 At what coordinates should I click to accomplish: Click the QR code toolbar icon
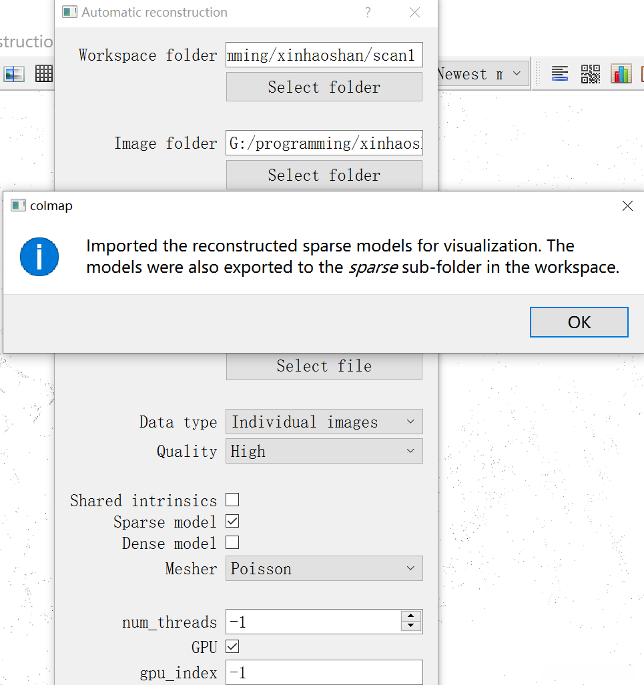tap(591, 74)
